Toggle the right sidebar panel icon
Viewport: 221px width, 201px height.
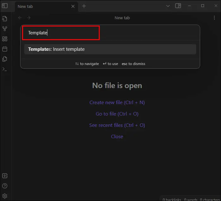[178, 6]
